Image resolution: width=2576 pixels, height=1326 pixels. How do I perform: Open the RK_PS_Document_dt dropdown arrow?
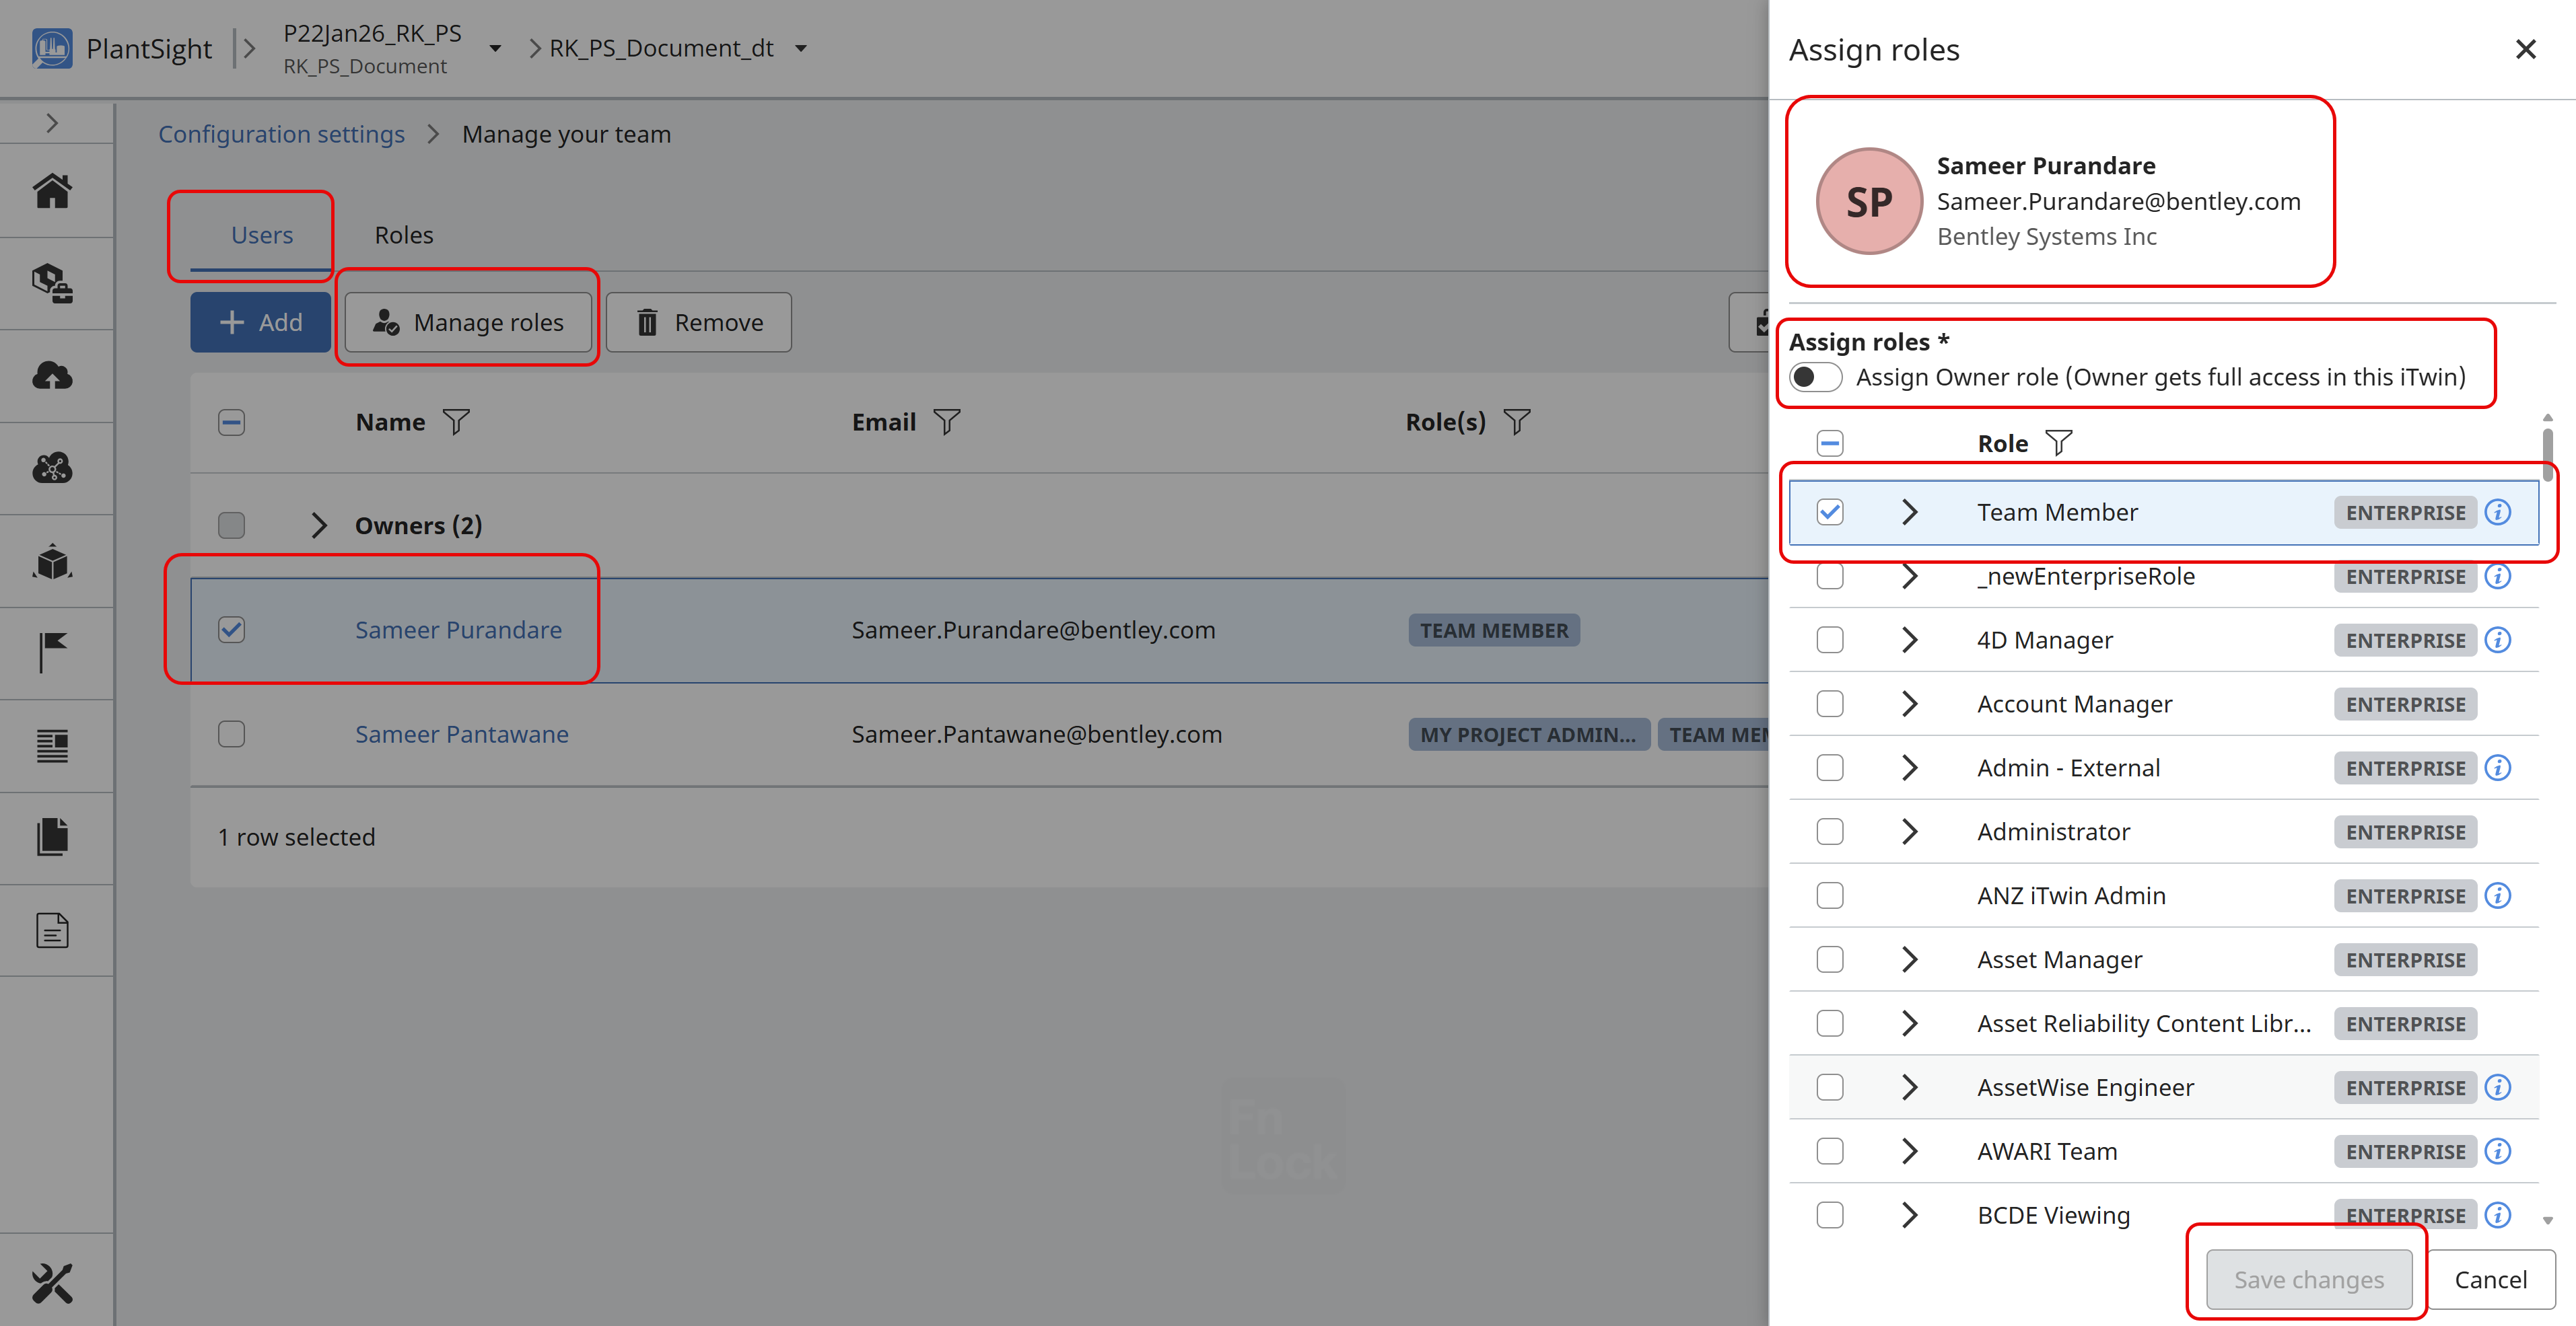[x=801, y=48]
